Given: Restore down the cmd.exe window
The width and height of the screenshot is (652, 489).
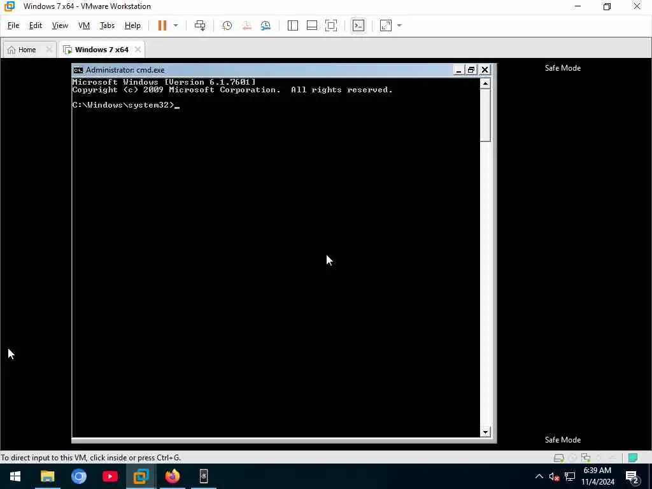Looking at the screenshot, I should (471, 70).
